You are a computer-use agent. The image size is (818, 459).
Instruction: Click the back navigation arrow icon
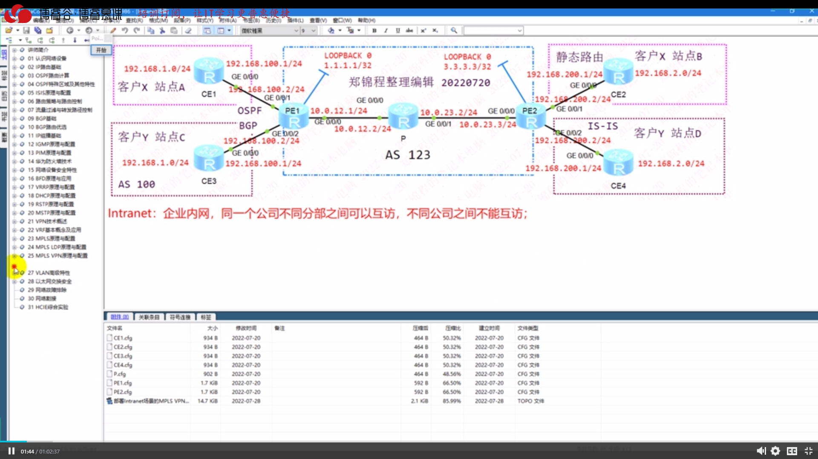70,30
